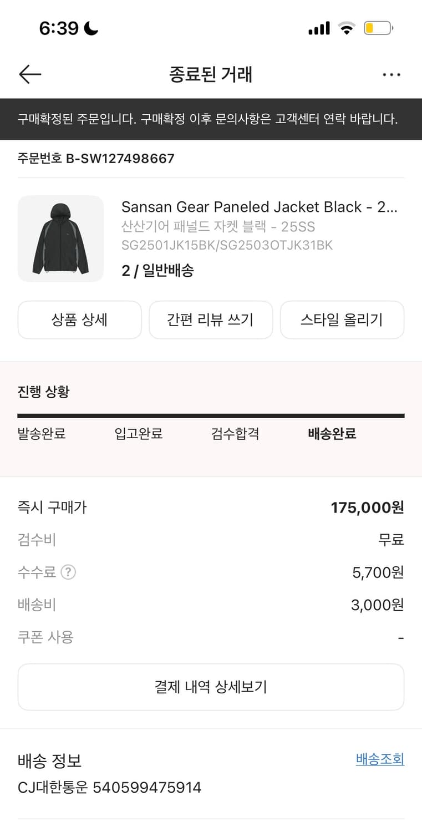Open the jacket product thumbnail

(61, 239)
